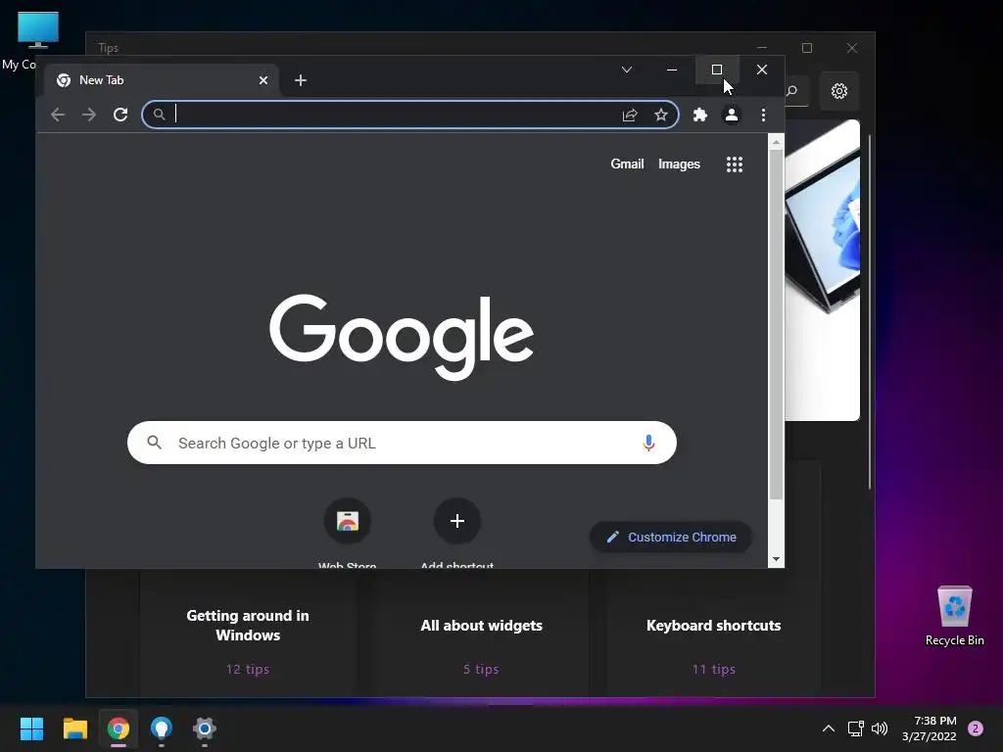Open the Gmail link

(x=627, y=164)
